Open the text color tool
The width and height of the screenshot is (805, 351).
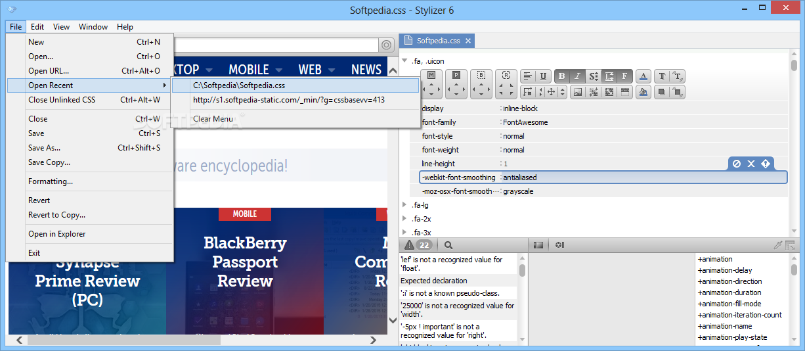pyautogui.click(x=643, y=76)
